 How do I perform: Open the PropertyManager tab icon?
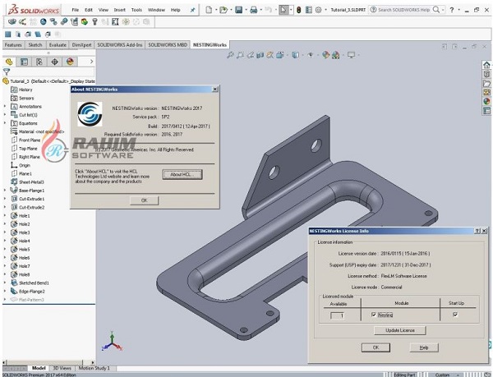tap(25, 62)
